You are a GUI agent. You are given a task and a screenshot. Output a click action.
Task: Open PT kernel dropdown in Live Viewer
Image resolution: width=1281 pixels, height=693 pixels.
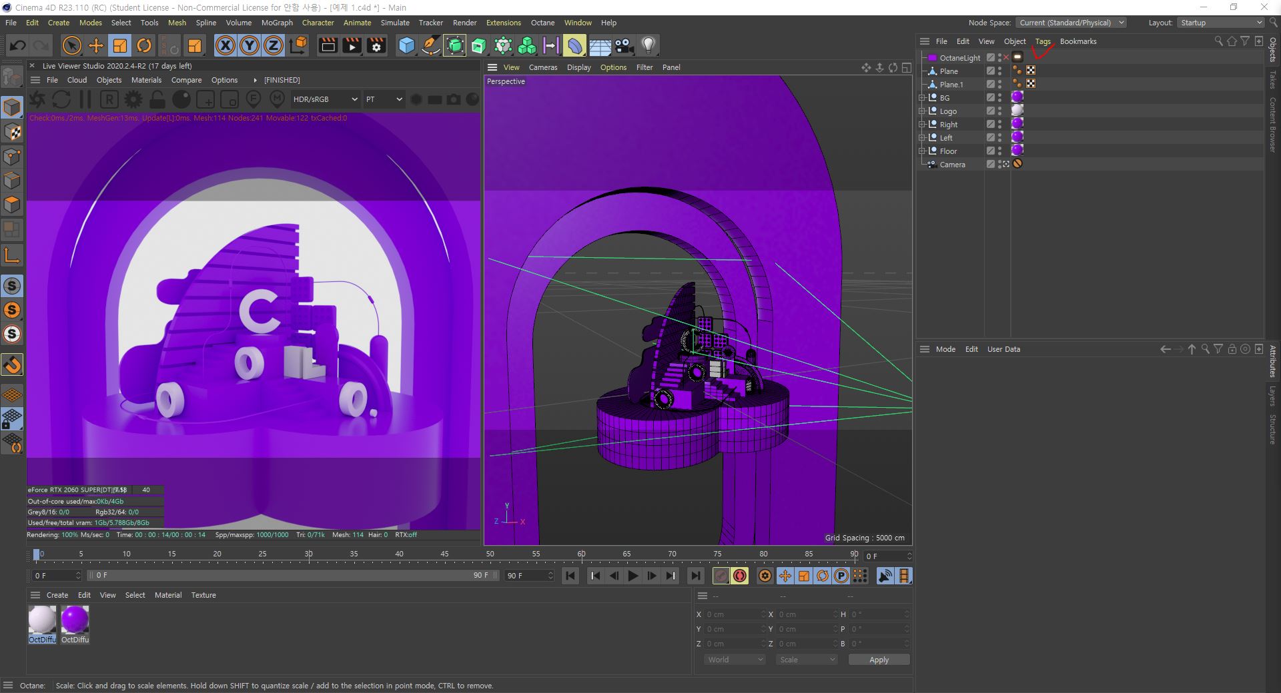384,99
